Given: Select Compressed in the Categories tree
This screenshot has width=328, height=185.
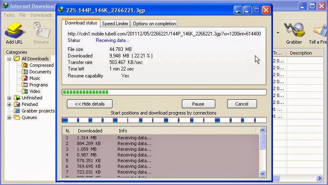Looking at the screenshot, I should [42, 65].
